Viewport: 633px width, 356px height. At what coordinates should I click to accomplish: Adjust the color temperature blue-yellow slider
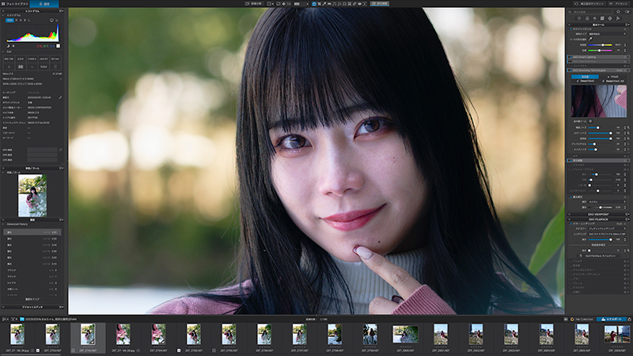click(600, 45)
